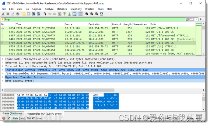Select packet 6835 TCP row
This screenshot has width=210, height=125.
[x=98, y=54]
